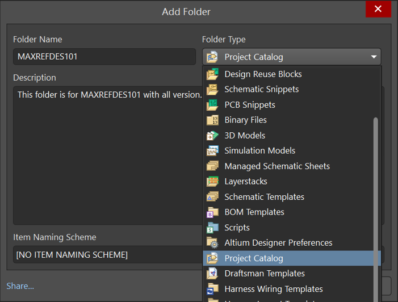Click the Scripts folder icon

tap(212, 228)
